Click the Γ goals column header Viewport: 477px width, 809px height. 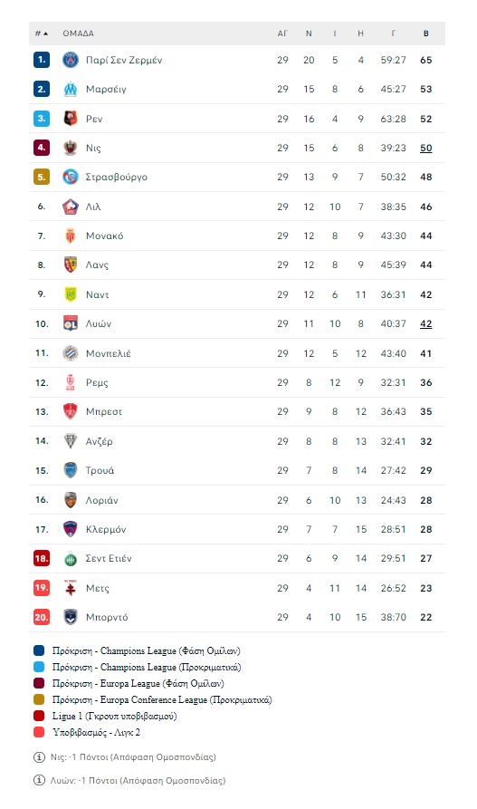tap(394, 34)
